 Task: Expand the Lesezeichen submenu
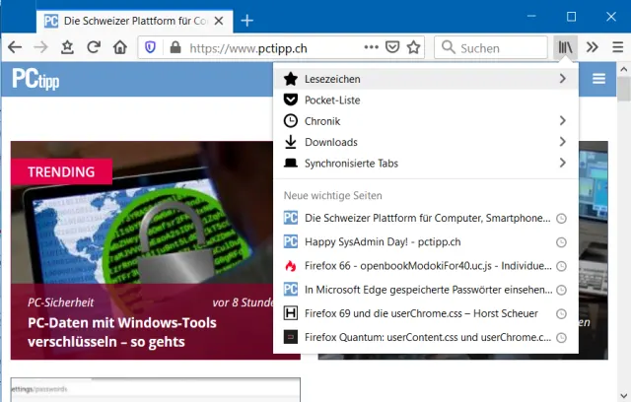coord(425,78)
